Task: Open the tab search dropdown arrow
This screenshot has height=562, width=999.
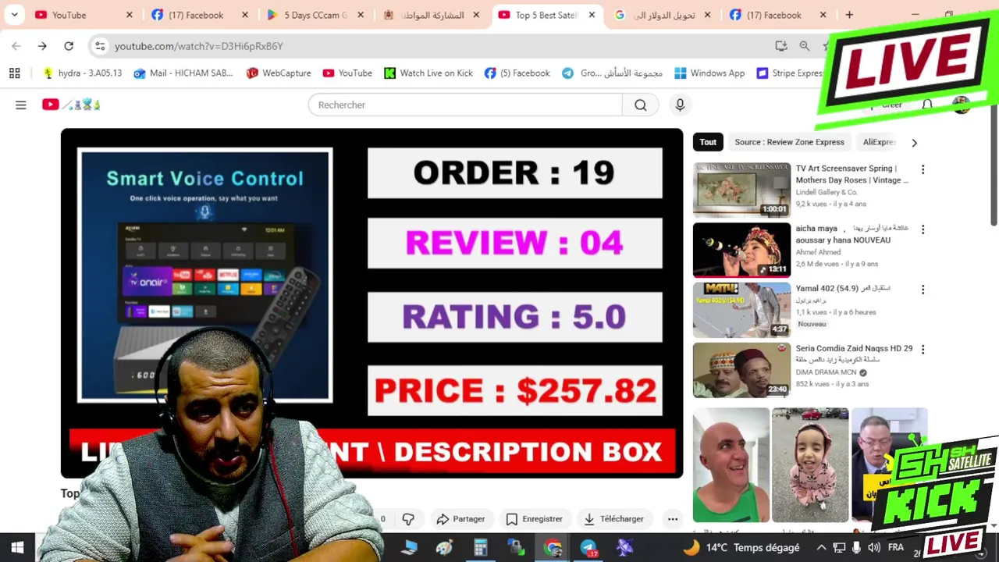Action: (14, 15)
